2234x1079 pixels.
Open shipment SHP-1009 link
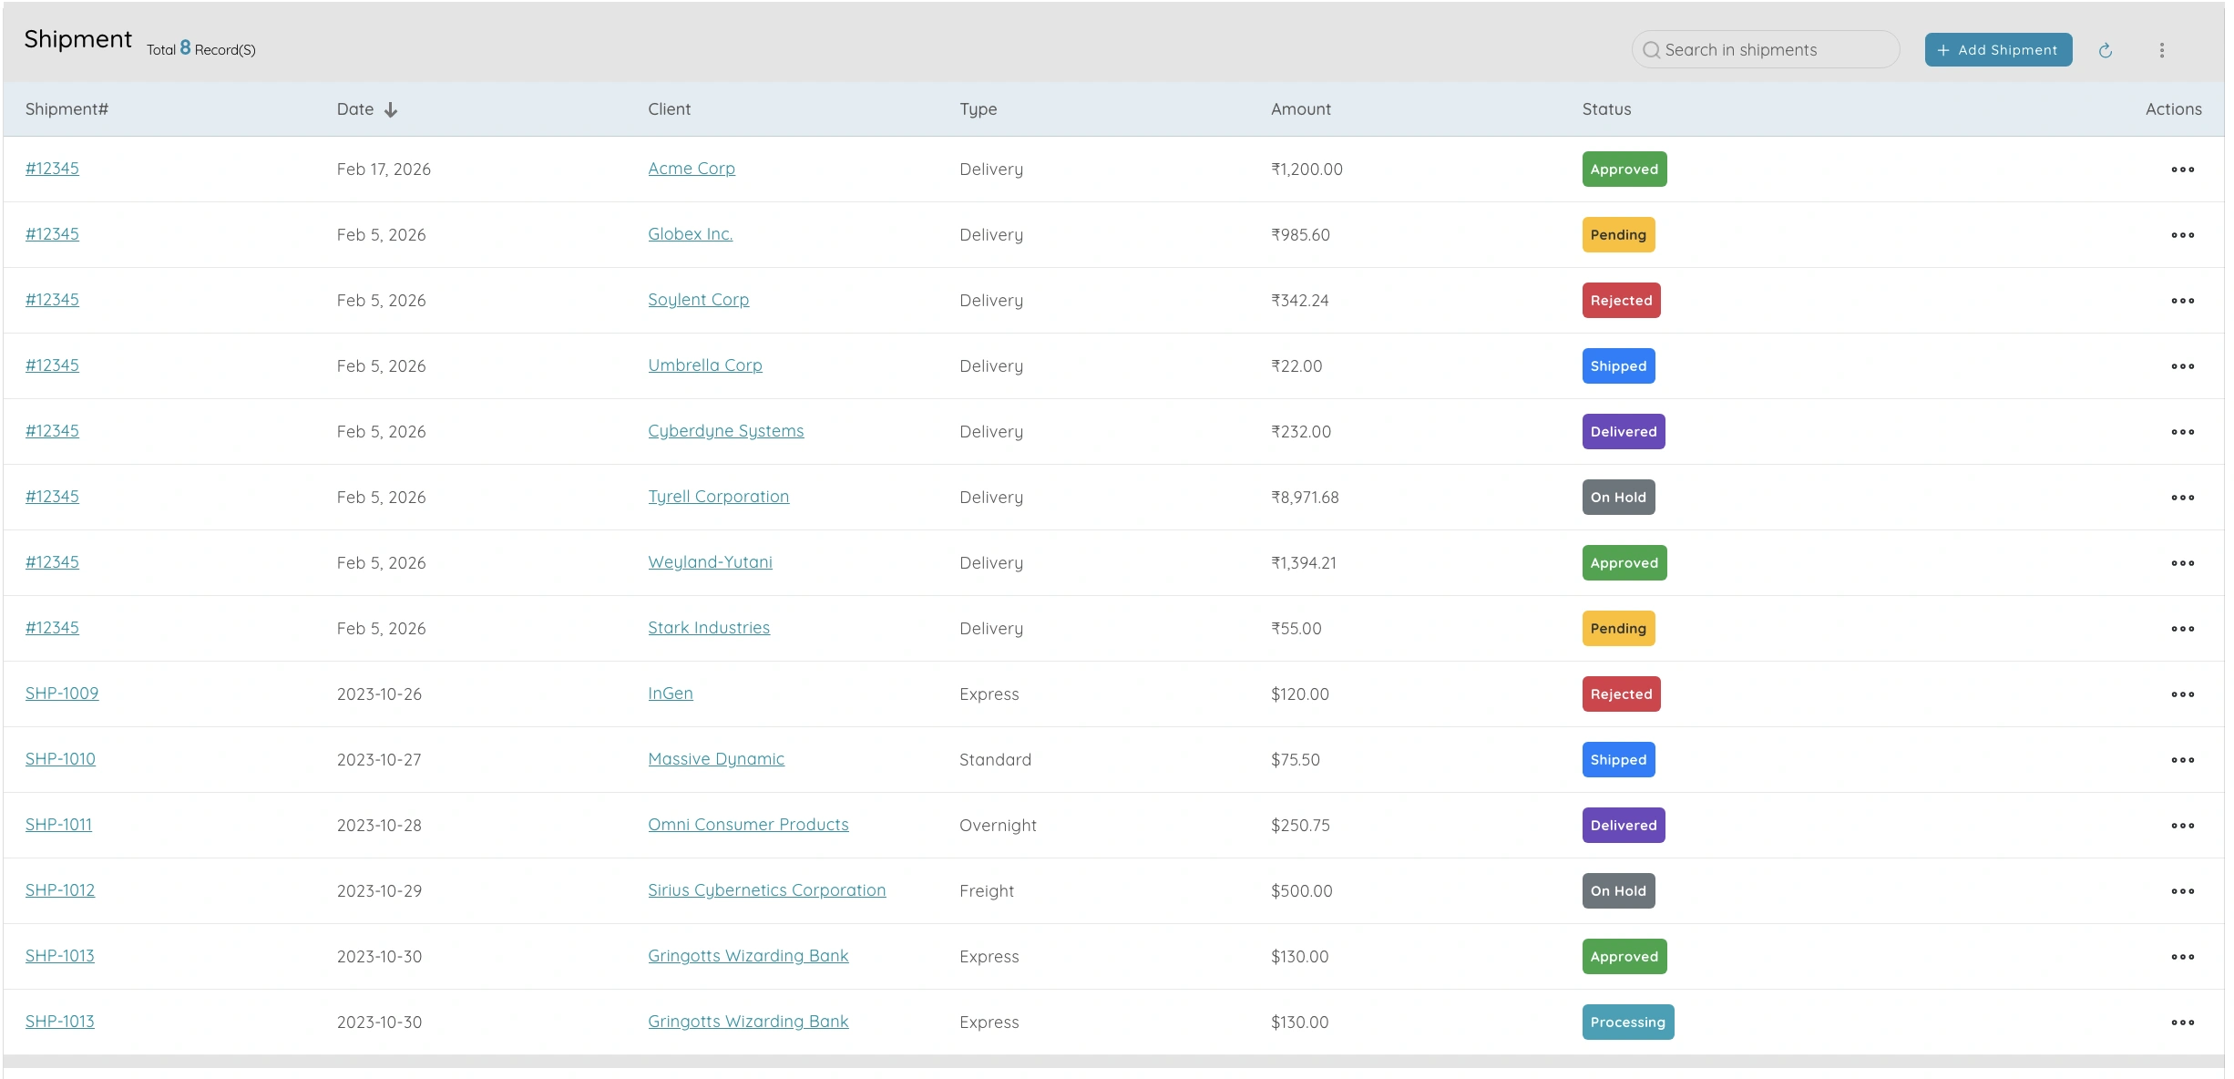[62, 694]
